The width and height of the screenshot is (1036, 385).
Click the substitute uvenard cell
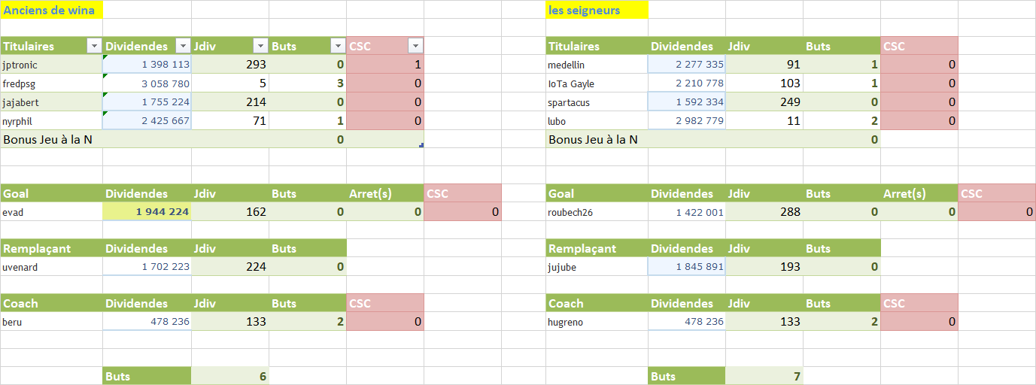click(x=52, y=266)
